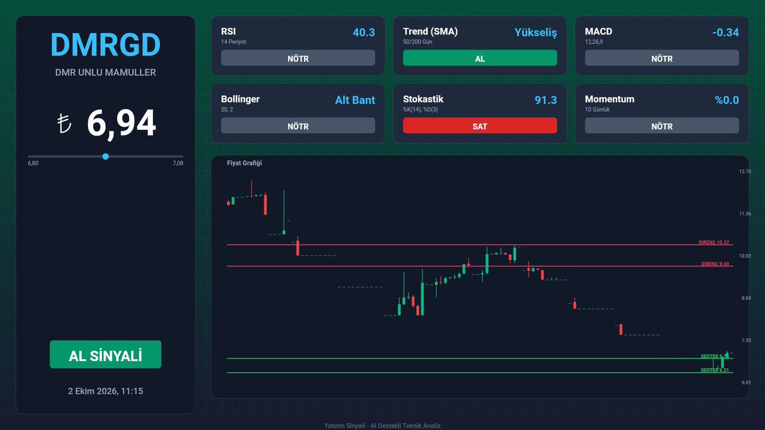Click the Stokastik indicator title
Viewport: 765px width, 430px height.
(423, 99)
